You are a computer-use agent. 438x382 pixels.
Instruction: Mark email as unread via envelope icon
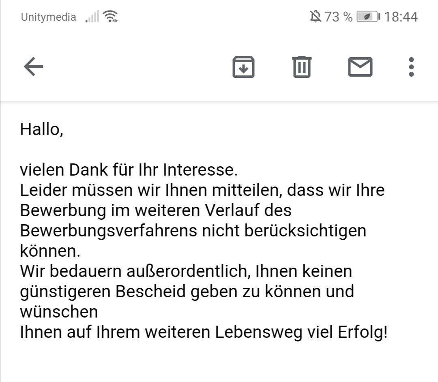[360, 67]
